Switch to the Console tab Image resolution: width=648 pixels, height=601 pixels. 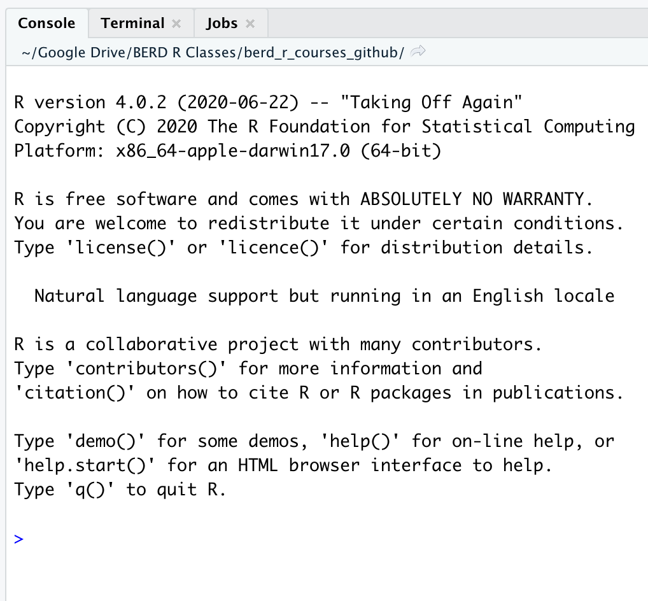click(46, 24)
